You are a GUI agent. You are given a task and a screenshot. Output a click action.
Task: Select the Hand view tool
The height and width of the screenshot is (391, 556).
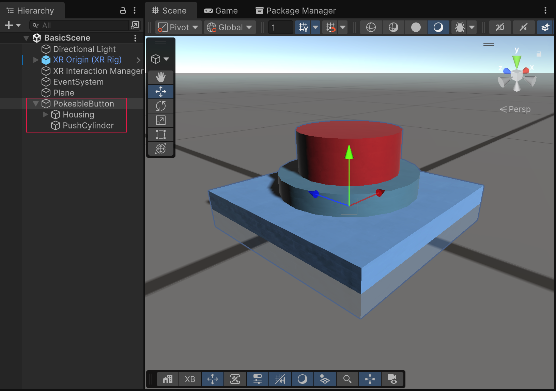(161, 77)
